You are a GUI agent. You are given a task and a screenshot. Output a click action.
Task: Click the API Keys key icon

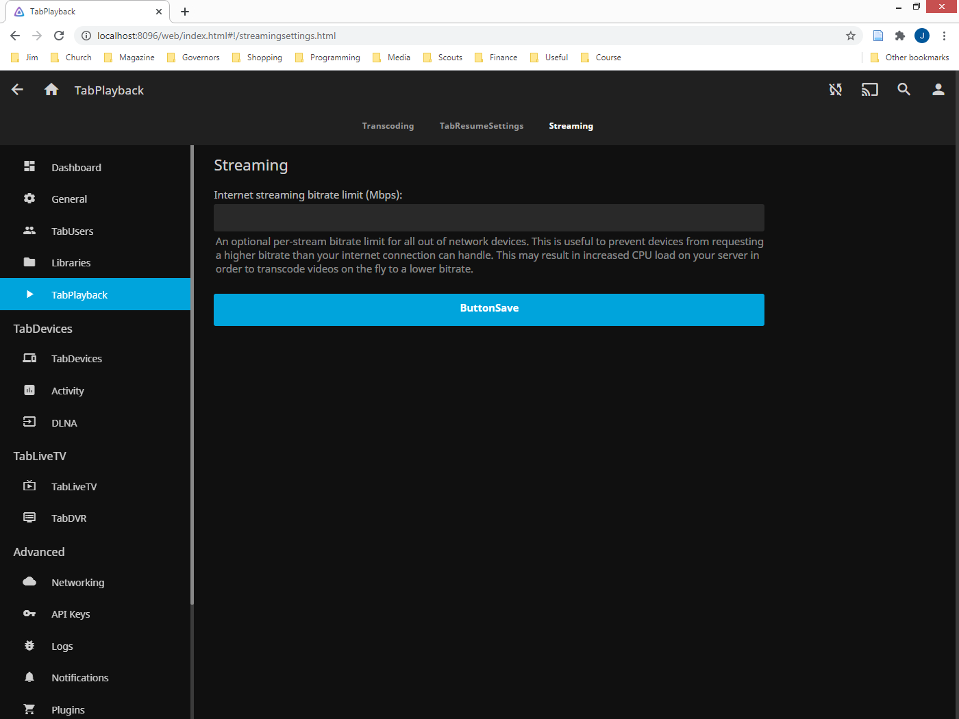point(29,614)
